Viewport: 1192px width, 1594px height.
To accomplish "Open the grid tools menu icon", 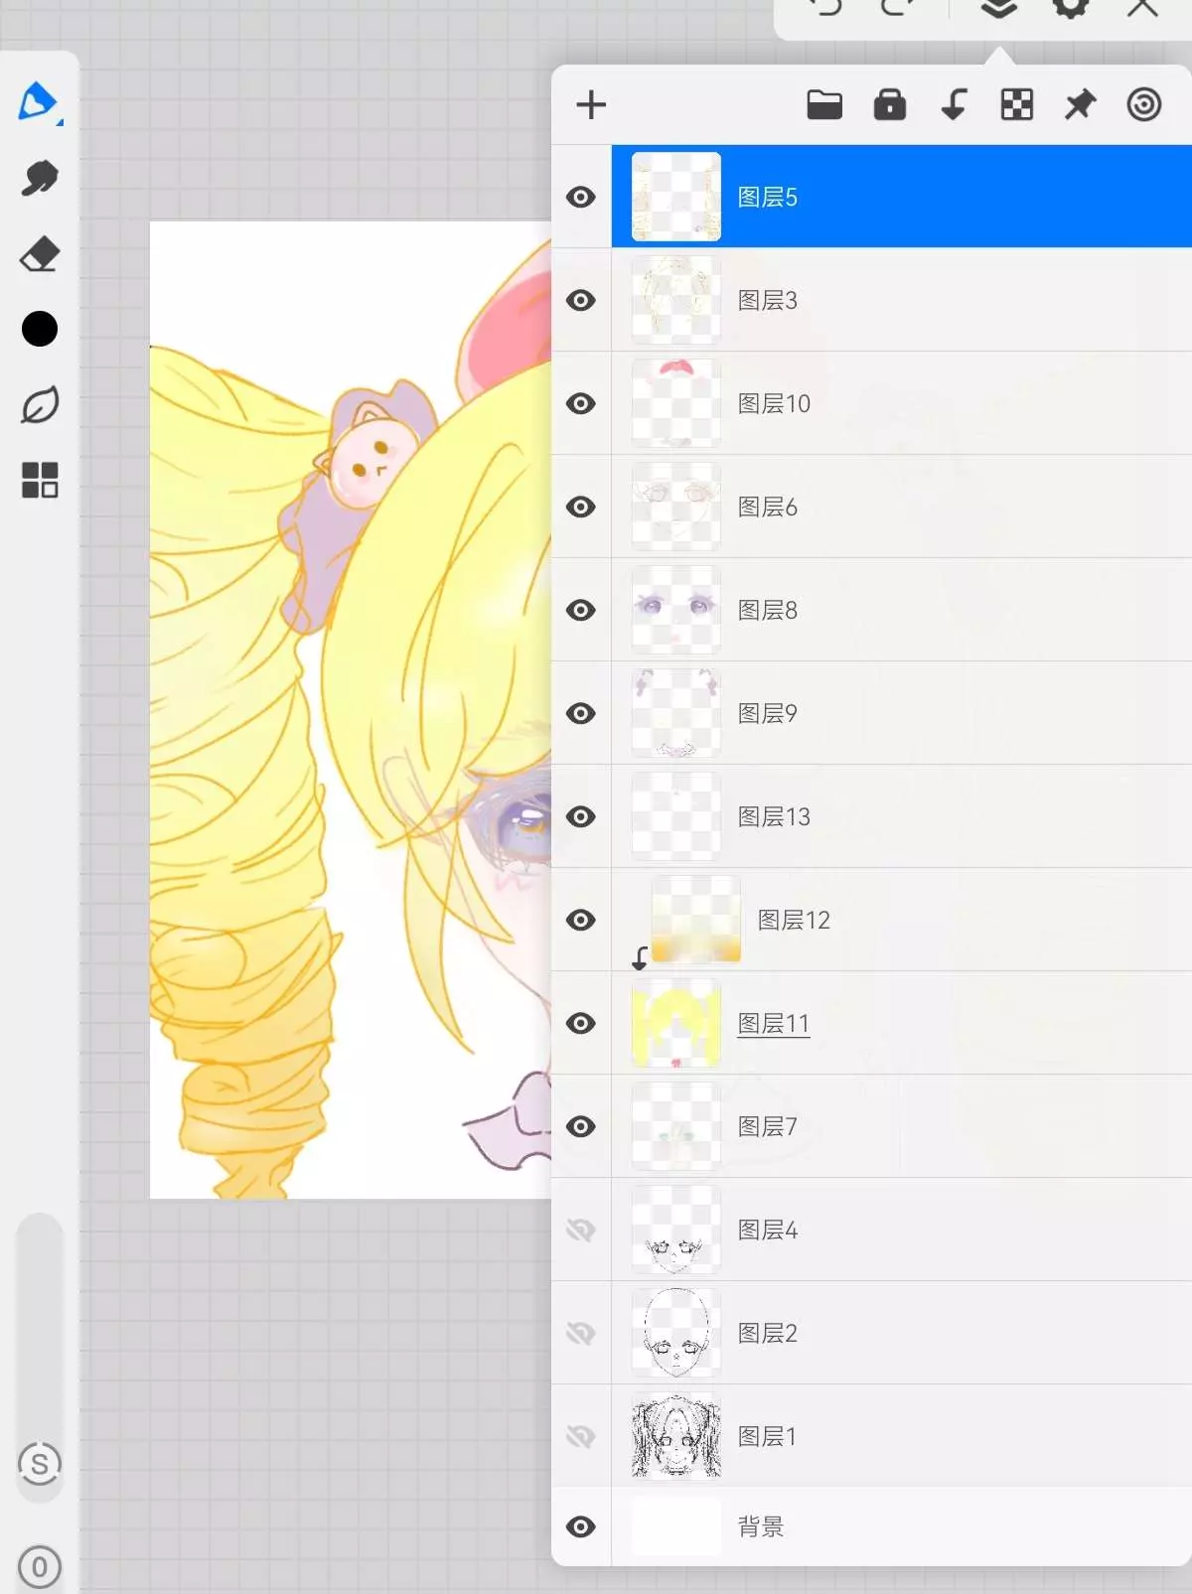I will (40, 480).
